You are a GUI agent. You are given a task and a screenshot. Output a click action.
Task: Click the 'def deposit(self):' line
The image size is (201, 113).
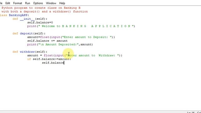pyautogui.click(x=29, y=34)
